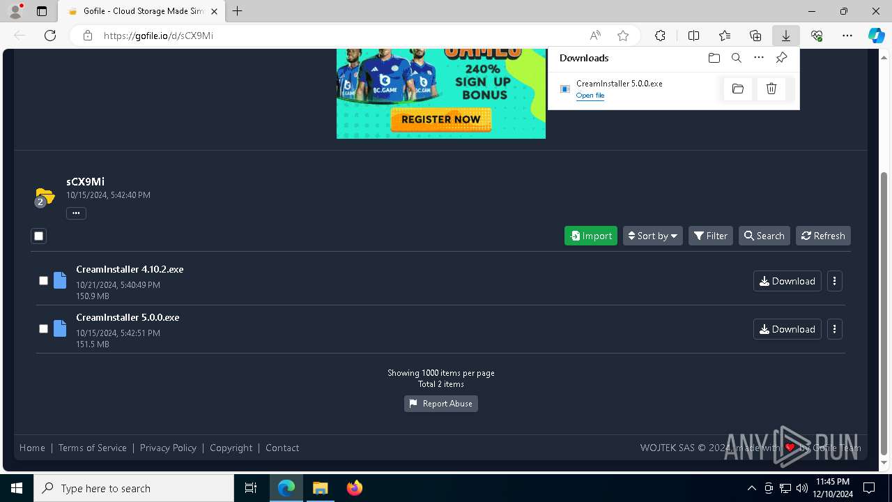This screenshot has width=892, height=502.
Task: Open the Copyright footer link
Action: click(231, 448)
